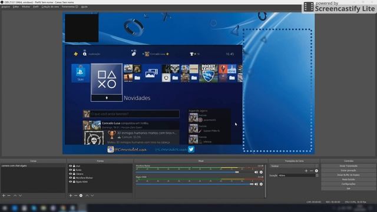Click the PlayStation Store tile in the preview
This screenshot has height=212, width=377.
[x=81, y=73]
